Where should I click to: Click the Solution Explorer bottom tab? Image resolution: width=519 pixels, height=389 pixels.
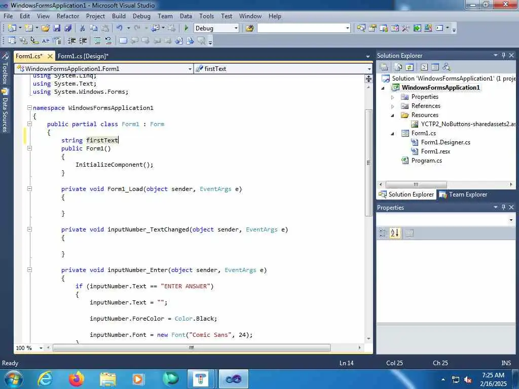pos(406,194)
